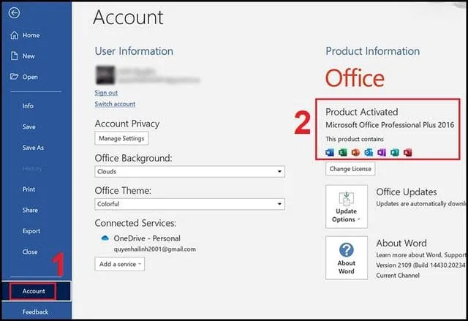Viewport: 468px width, 321px height.
Task: Expand the Add a service dropdown button
Action: 120,264
